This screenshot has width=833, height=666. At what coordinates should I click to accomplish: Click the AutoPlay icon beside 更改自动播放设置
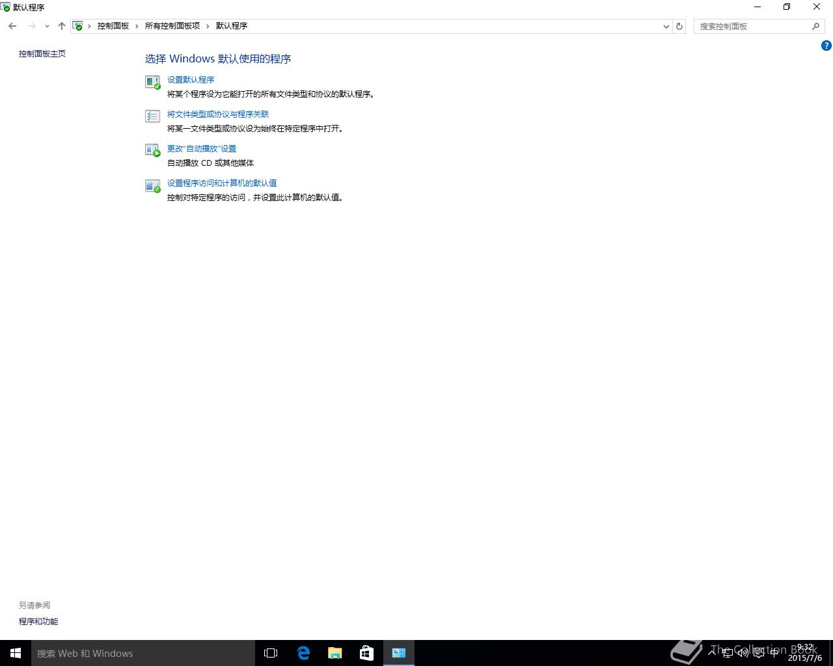152,151
